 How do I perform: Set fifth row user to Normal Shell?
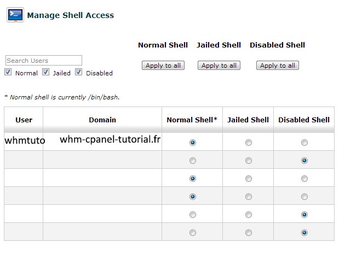pyautogui.click(x=193, y=215)
